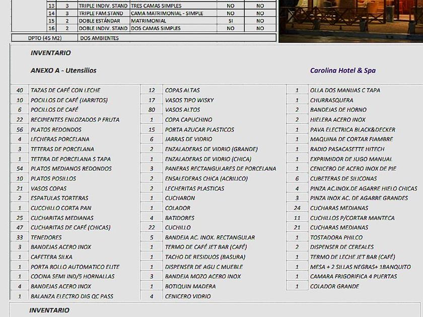Click 'RECIPIENTES ENLOZADOS P FRUTA' cell

pos(75,120)
